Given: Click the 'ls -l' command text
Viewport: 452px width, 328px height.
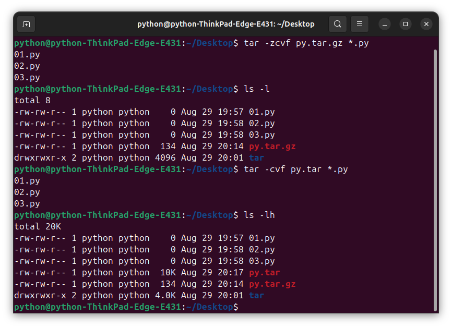Looking at the screenshot, I should click(x=257, y=89).
